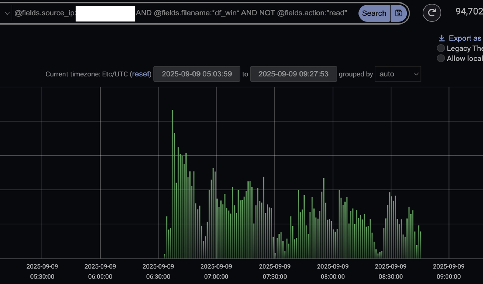
Task: Refresh results with the reload icon
Action: tap(432, 13)
